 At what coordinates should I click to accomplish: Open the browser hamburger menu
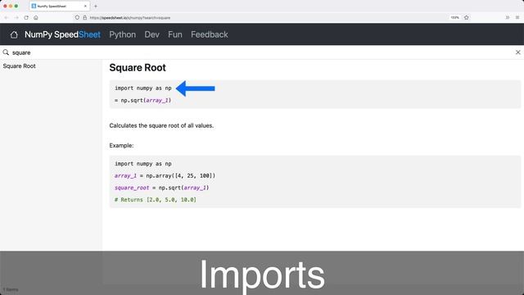pos(517,17)
